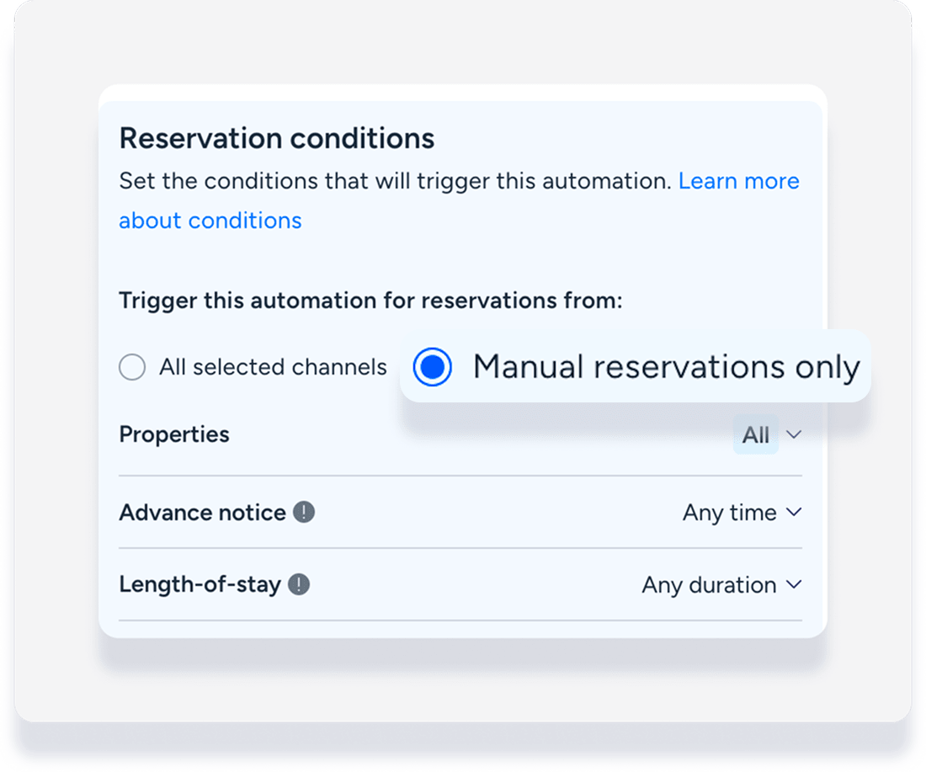This screenshot has height=772, width=926.
Task: Click the "Set the conditions" description text
Action: tap(396, 181)
